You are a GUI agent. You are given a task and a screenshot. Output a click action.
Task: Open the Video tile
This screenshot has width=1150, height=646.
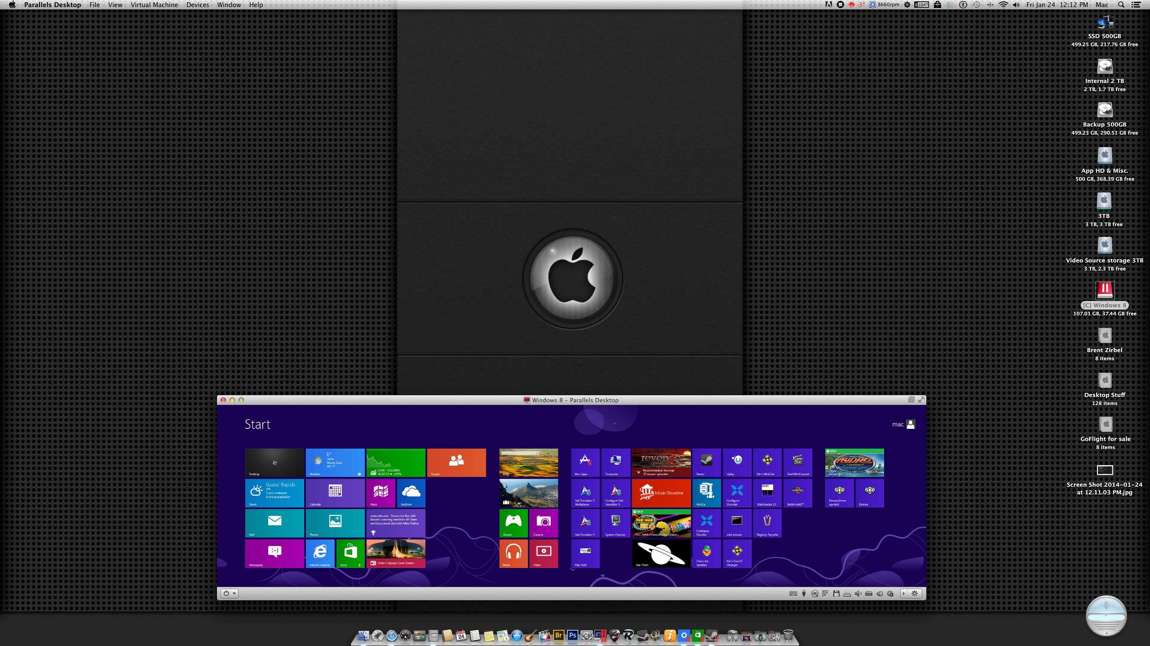544,554
